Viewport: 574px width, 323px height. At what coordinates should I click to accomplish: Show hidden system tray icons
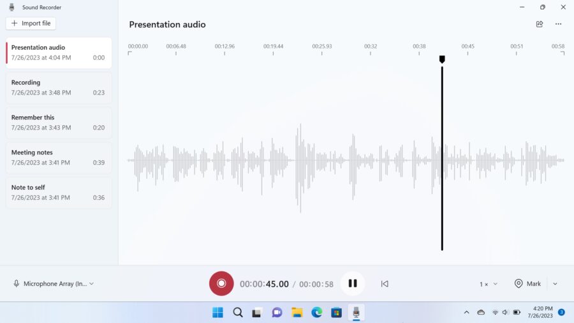pyautogui.click(x=466, y=312)
